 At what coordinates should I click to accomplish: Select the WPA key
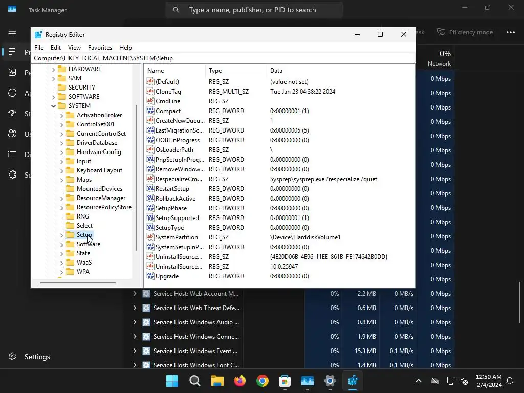[x=83, y=272]
